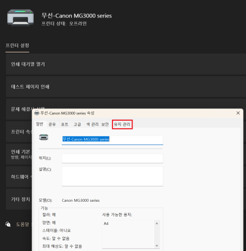Click the scroll down arrow in paper list
This screenshot has height=251, width=246.
pos(157,246)
